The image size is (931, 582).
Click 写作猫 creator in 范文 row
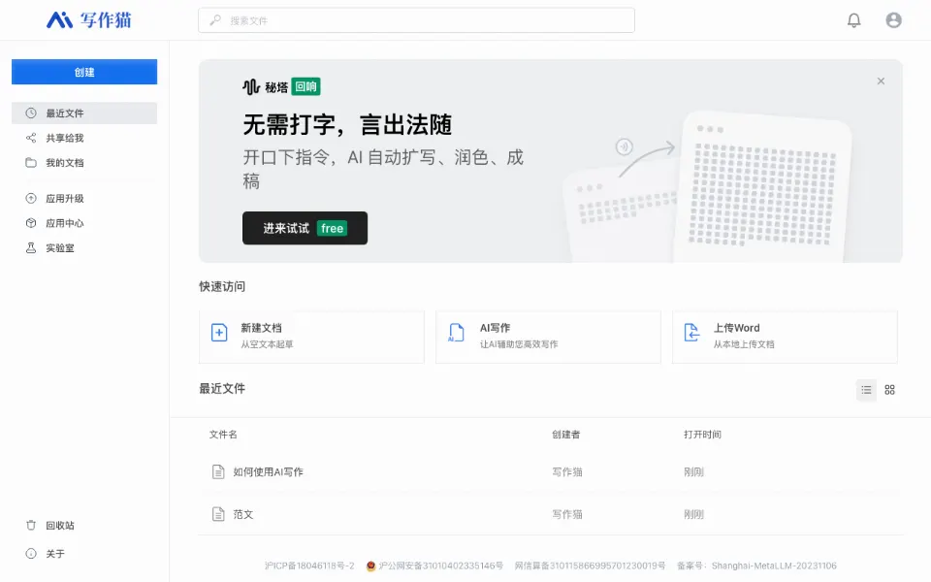tap(567, 514)
